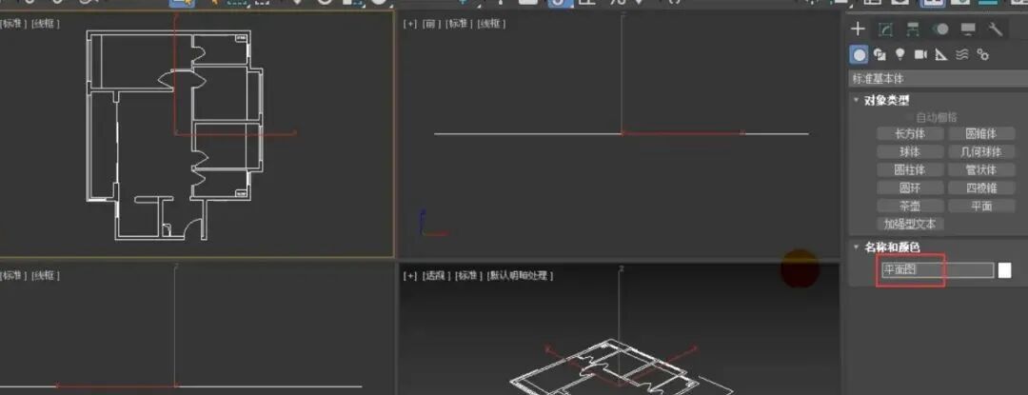Open the [+] menu of perspective viewport
The image size is (1028, 395).
pyautogui.click(x=409, y=276)
